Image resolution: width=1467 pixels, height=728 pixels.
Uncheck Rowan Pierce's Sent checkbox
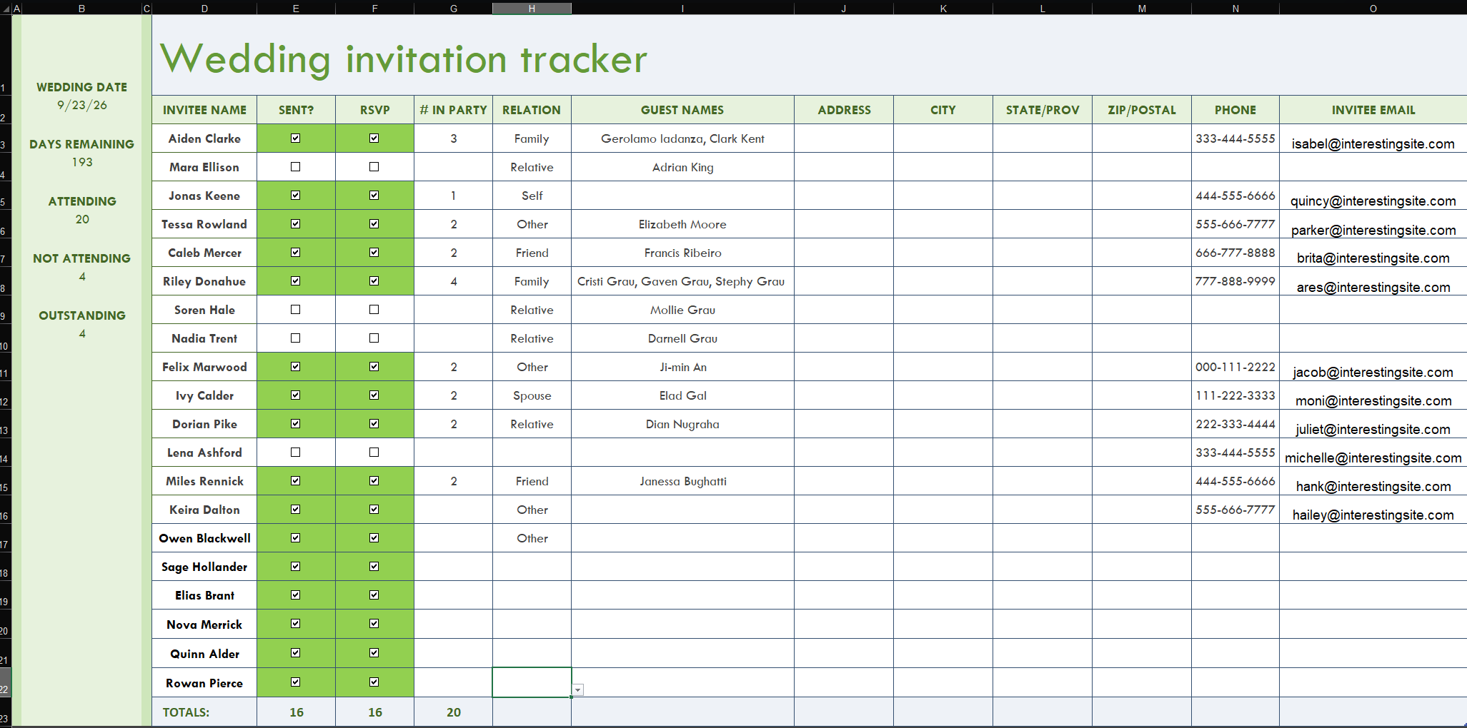[296, 682]
